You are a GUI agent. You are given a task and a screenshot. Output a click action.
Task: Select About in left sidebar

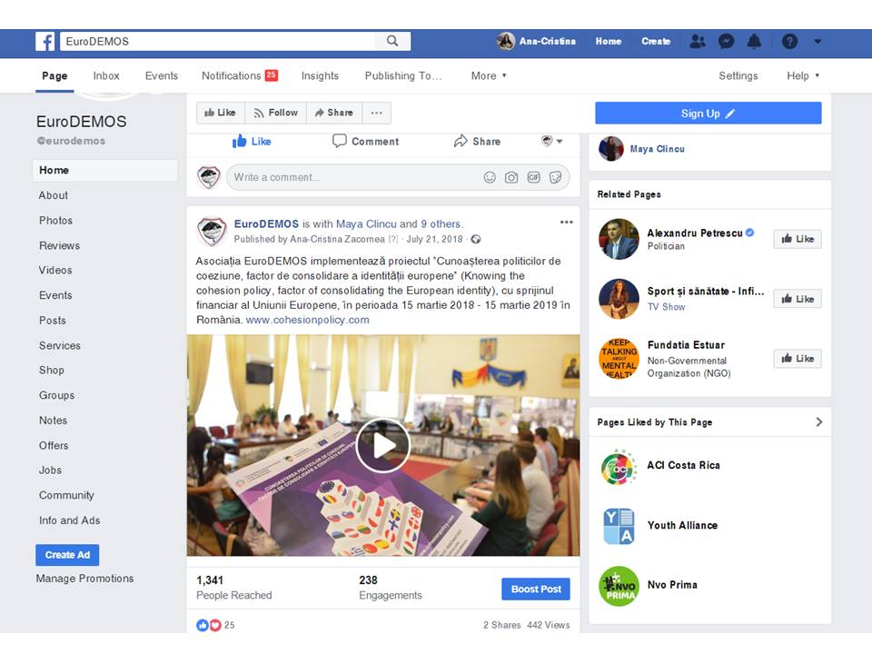coord(54,195)
